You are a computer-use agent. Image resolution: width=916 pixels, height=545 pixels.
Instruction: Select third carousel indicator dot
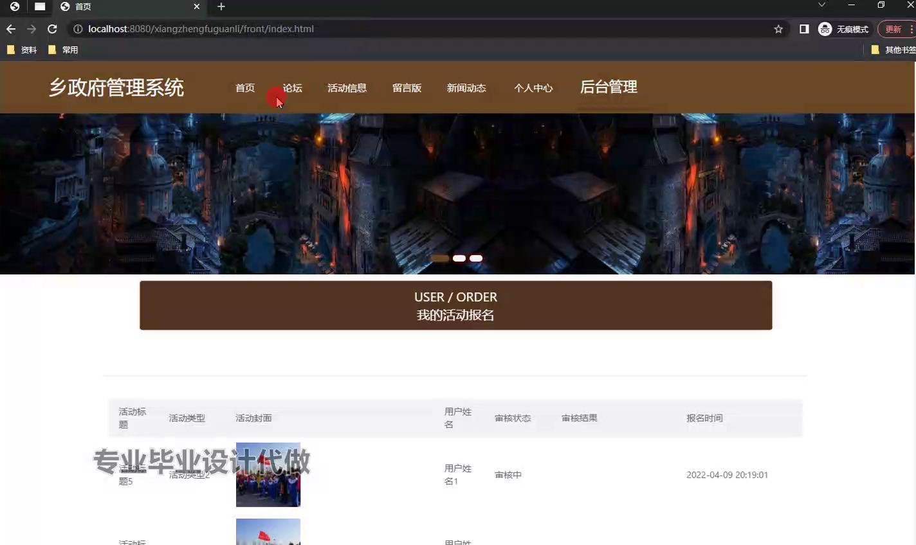pyautogui.click(x=476, y=258)
